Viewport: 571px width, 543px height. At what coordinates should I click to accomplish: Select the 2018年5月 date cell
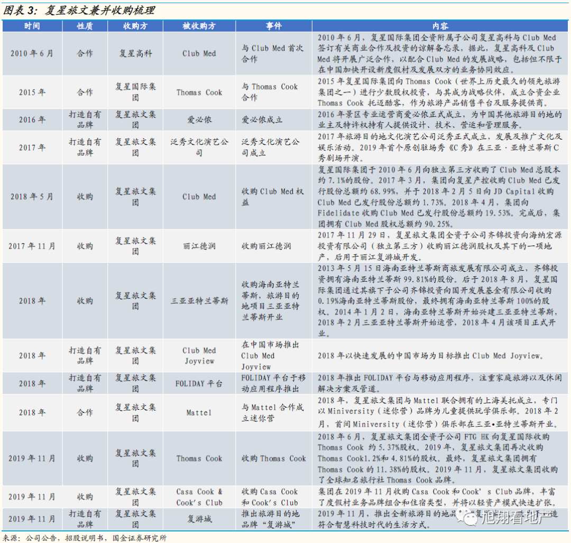(x=32, y=197)
